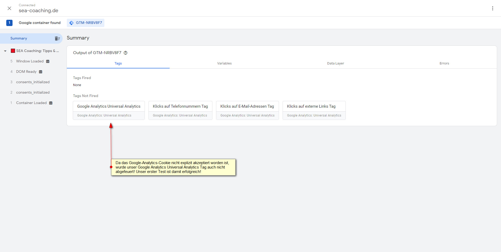The image size is (501, 252).
Task: Switch to the Errors tab
Action: 444,63
